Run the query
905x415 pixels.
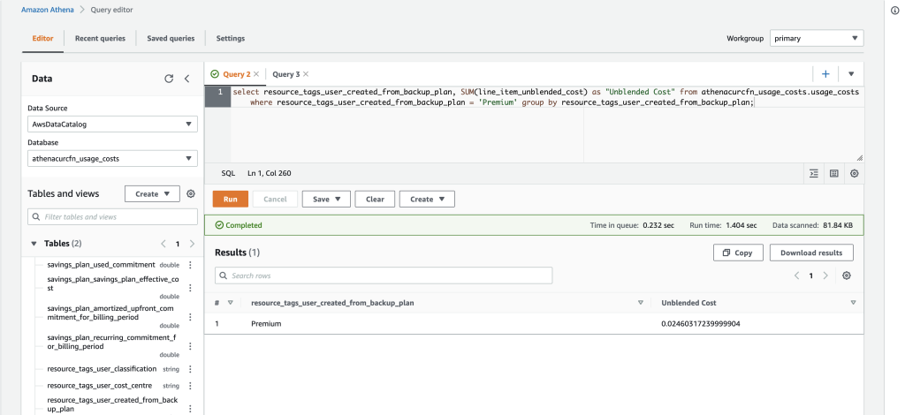pos(231,199)
